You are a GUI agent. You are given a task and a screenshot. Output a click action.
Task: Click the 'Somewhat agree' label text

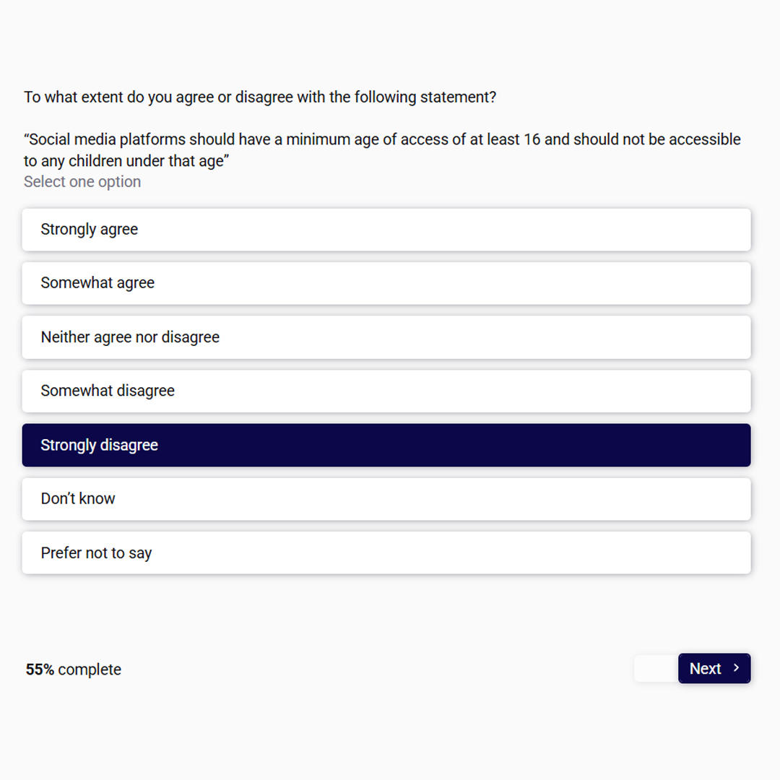[x=97, y=283]
